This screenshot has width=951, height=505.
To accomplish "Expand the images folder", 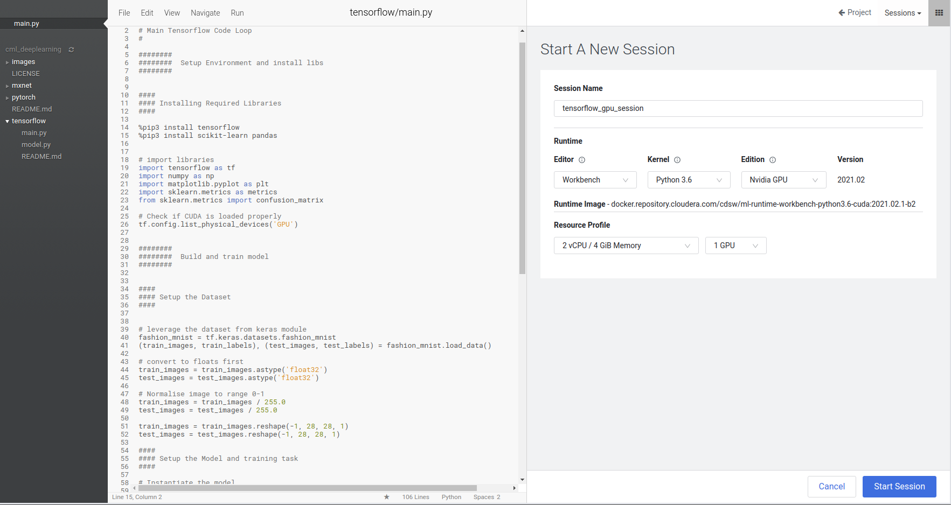I will pos(8,62).
